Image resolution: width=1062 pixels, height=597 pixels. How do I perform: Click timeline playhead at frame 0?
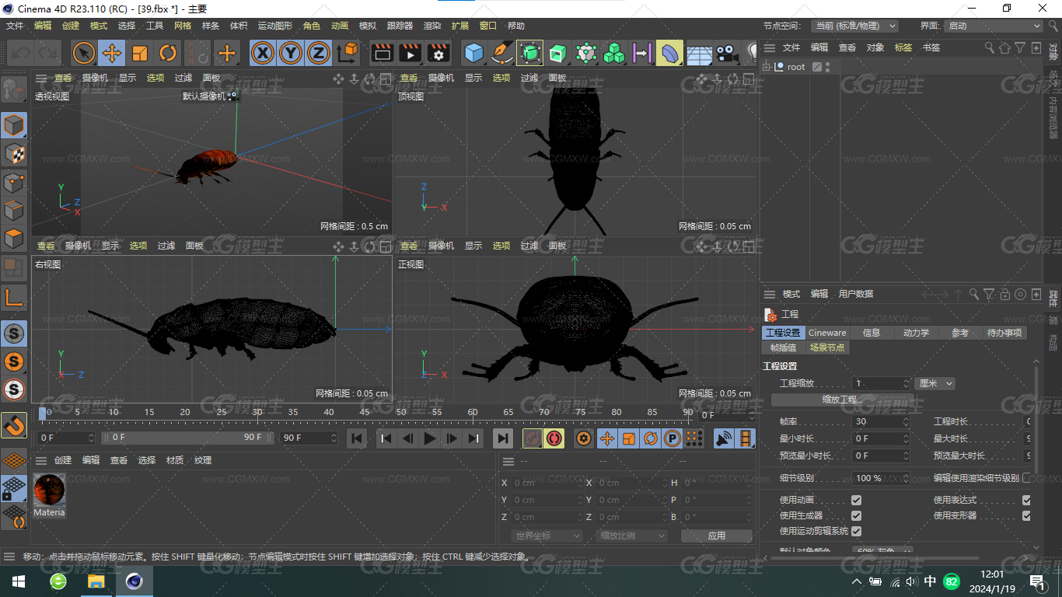point(44,413)
